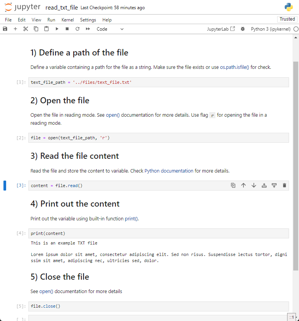
Task: Insert a cell below cell 3
Action: click(x=274, y=186)
